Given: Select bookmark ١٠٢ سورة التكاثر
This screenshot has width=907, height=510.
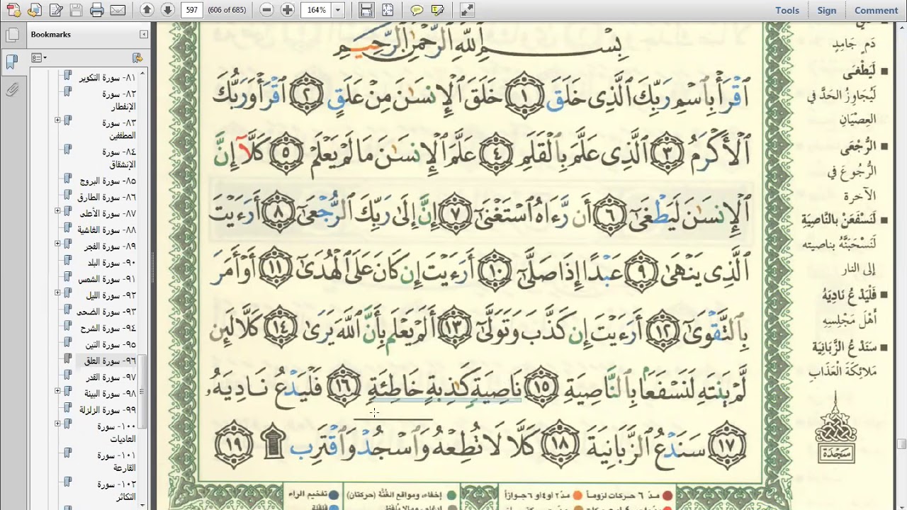Looking at the screenshot, I should [x=116, y=490].
